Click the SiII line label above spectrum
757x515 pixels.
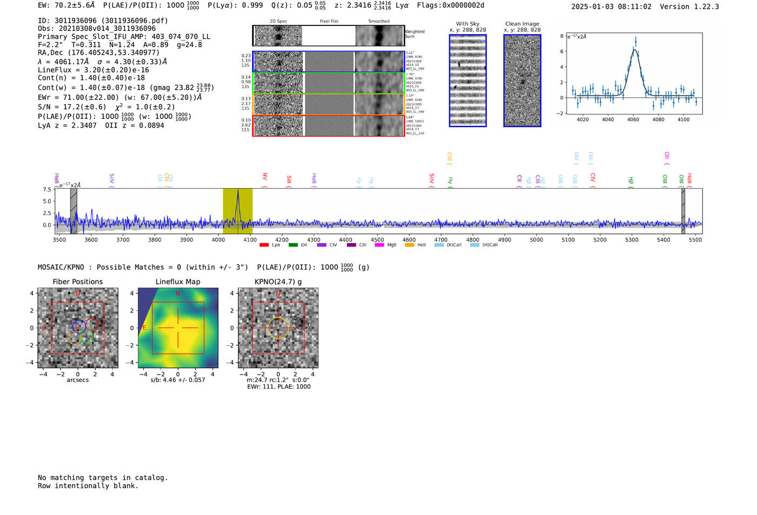(x=289, y=179)
